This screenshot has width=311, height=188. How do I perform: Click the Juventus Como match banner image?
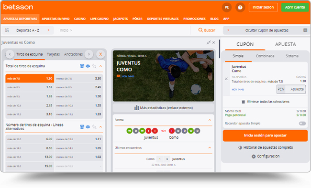[x=164, y=76]
